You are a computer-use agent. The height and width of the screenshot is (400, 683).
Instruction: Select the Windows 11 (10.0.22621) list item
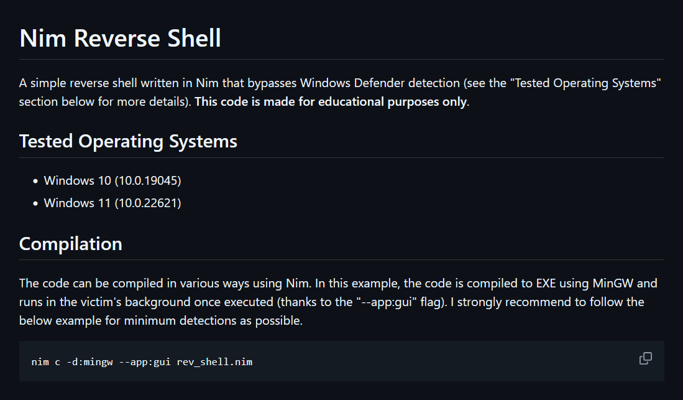[112, 203]
